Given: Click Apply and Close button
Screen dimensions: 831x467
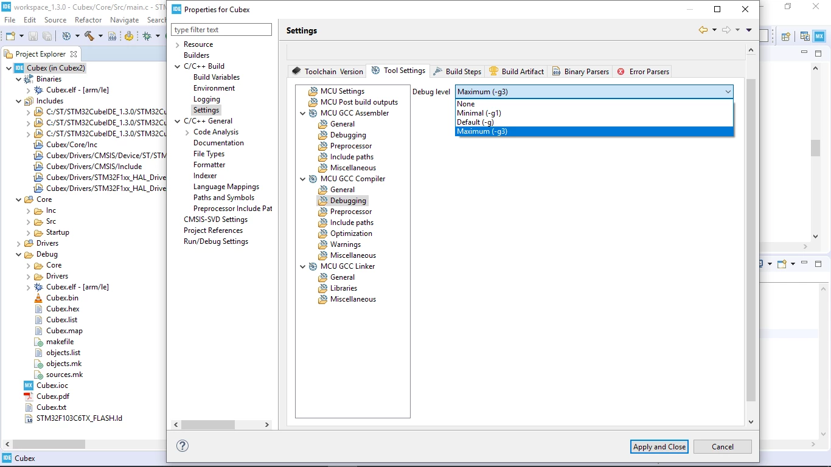Looking at the screenshot, I should 659,446.
